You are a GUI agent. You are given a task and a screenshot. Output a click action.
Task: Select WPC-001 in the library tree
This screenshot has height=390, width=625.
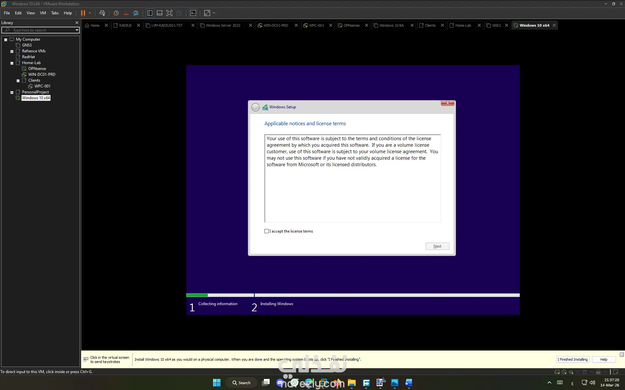click(x=42, y=86)
